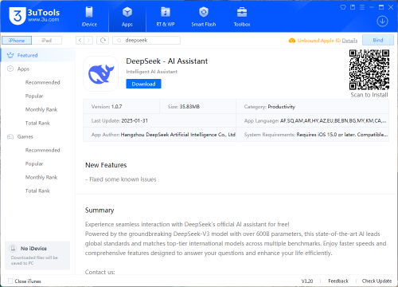Click the blue Download button
Viewport: 398px width, 287px height.
click(x=143, y=84)
